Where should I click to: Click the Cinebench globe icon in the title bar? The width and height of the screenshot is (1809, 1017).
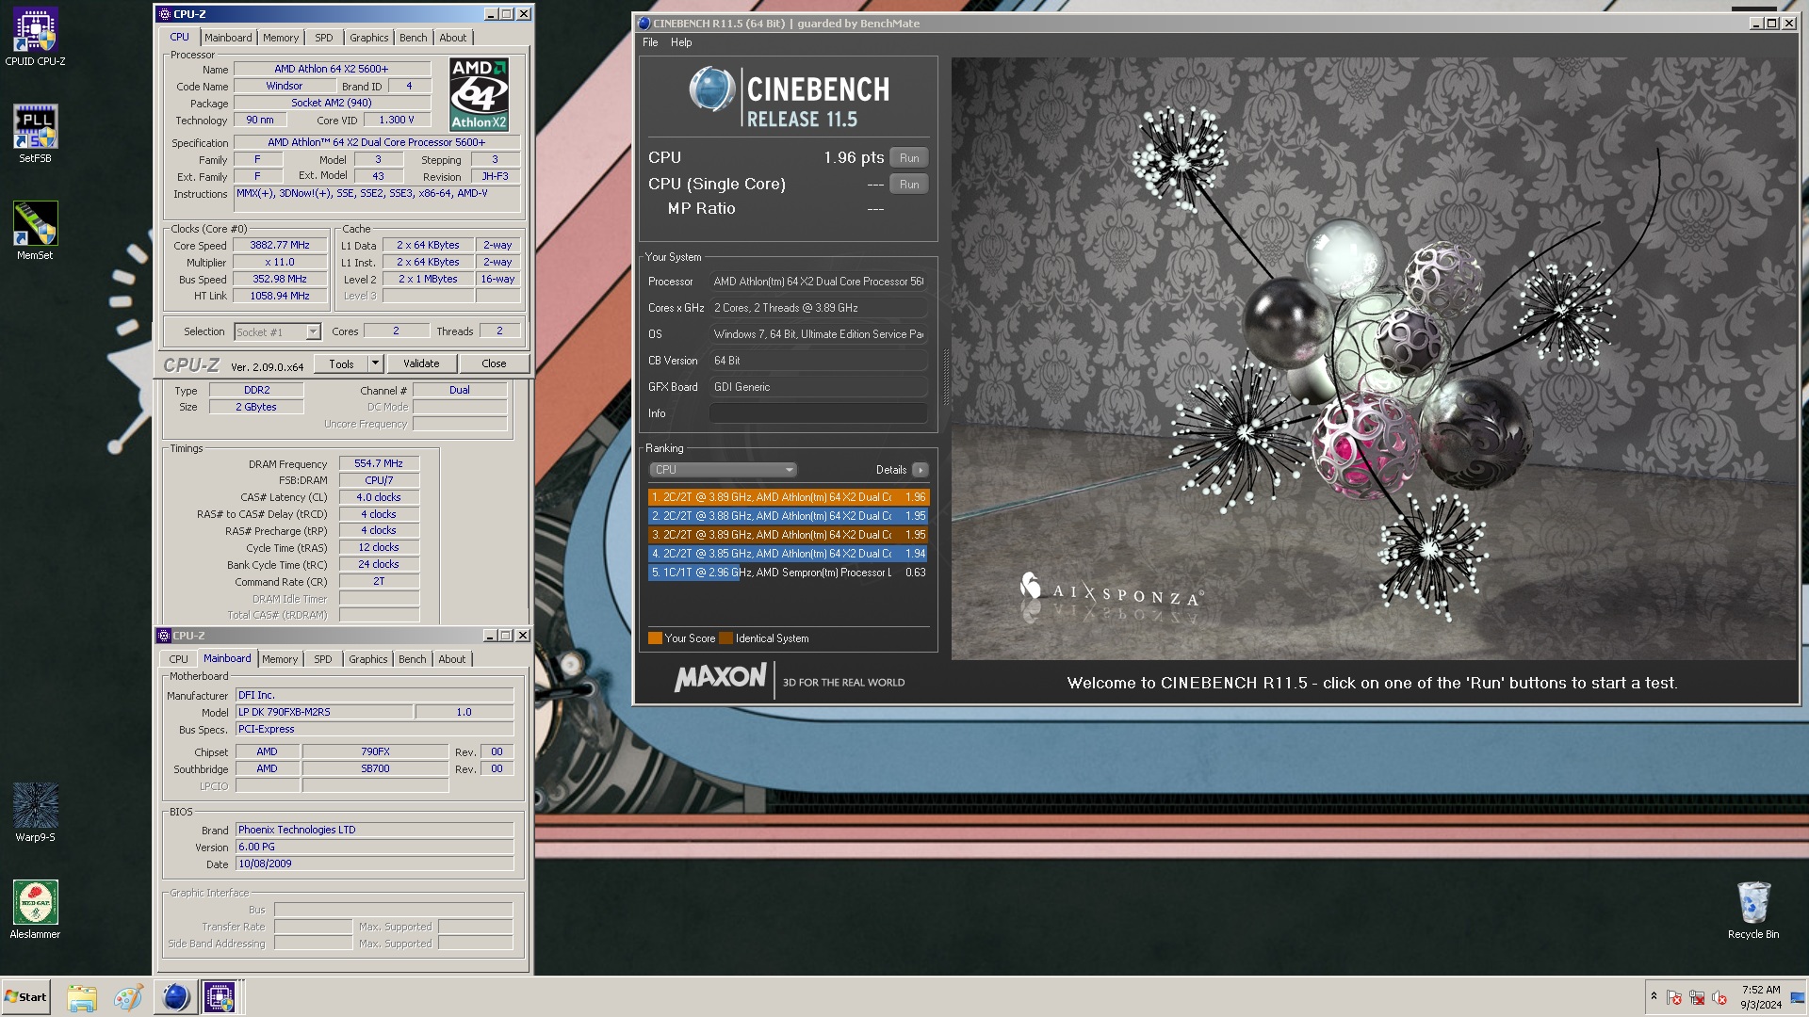point(644,24)
